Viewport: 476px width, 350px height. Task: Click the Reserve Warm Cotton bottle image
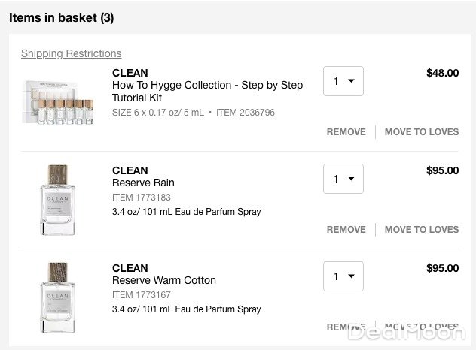tap(57, 297)
